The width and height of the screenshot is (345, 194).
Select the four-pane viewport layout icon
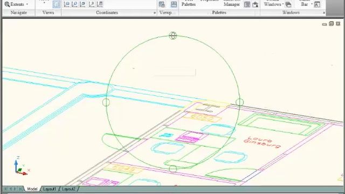click(174, 4)
